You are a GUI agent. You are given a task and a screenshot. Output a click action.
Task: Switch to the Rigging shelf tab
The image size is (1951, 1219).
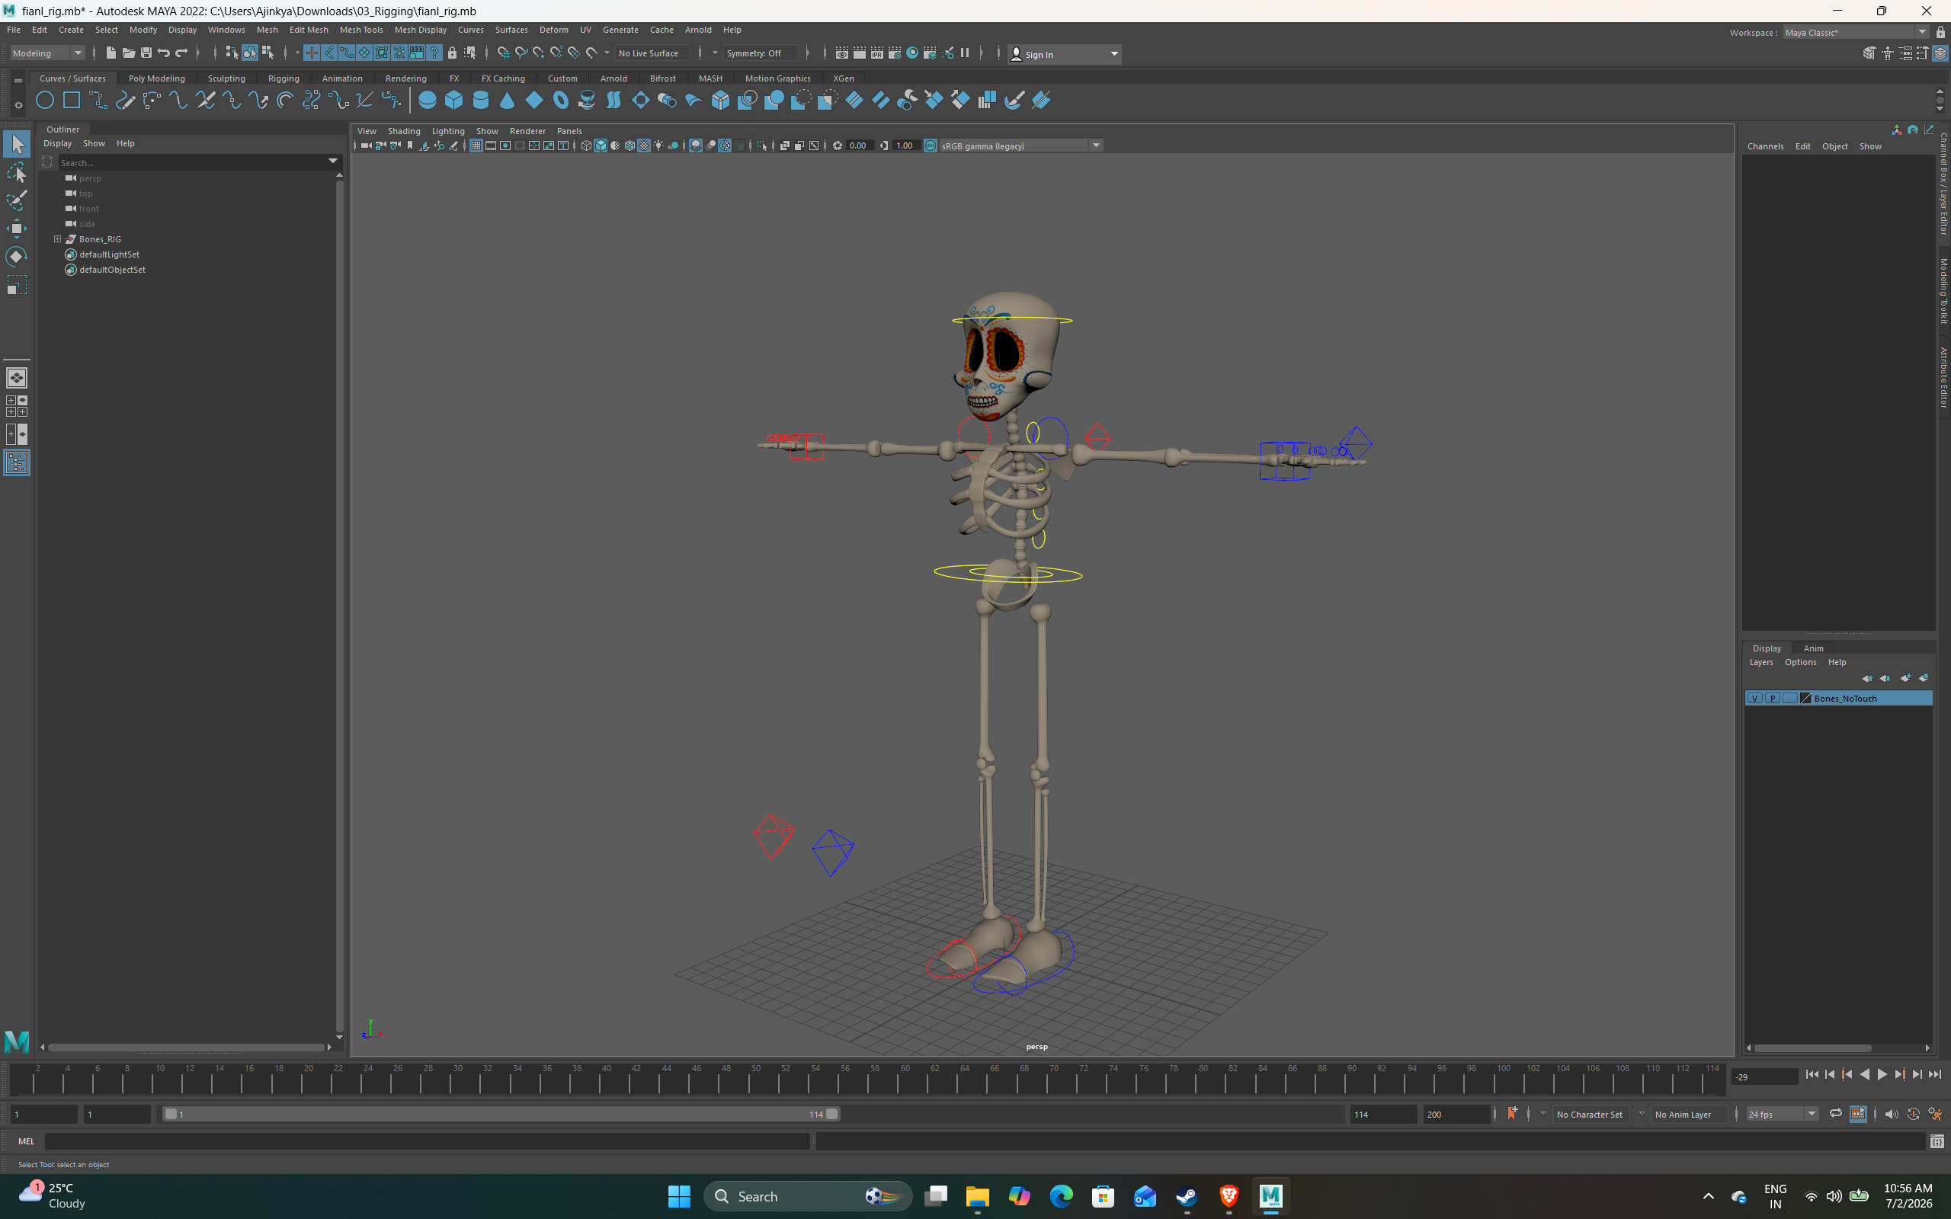click(283, 78)
